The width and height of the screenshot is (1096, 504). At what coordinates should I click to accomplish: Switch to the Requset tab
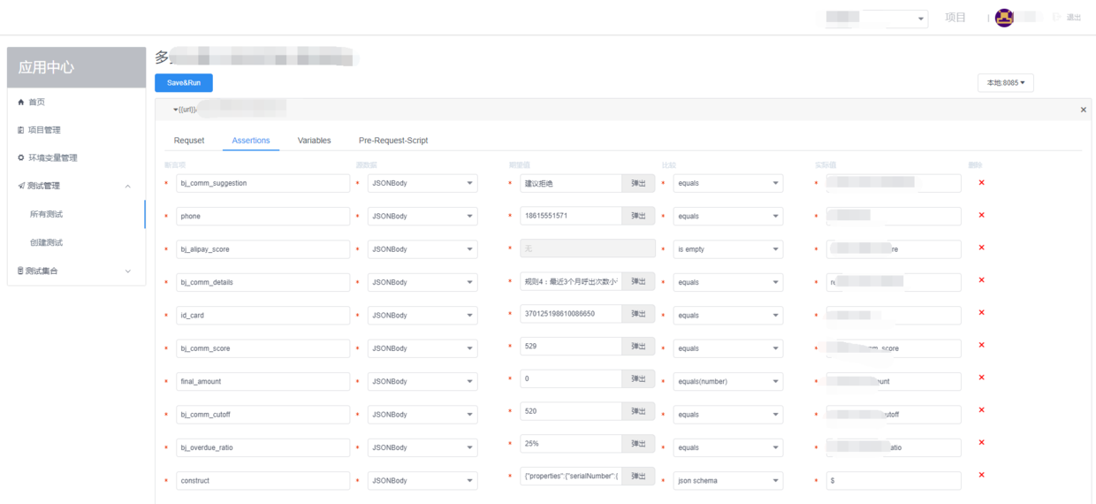pos(189,141)
